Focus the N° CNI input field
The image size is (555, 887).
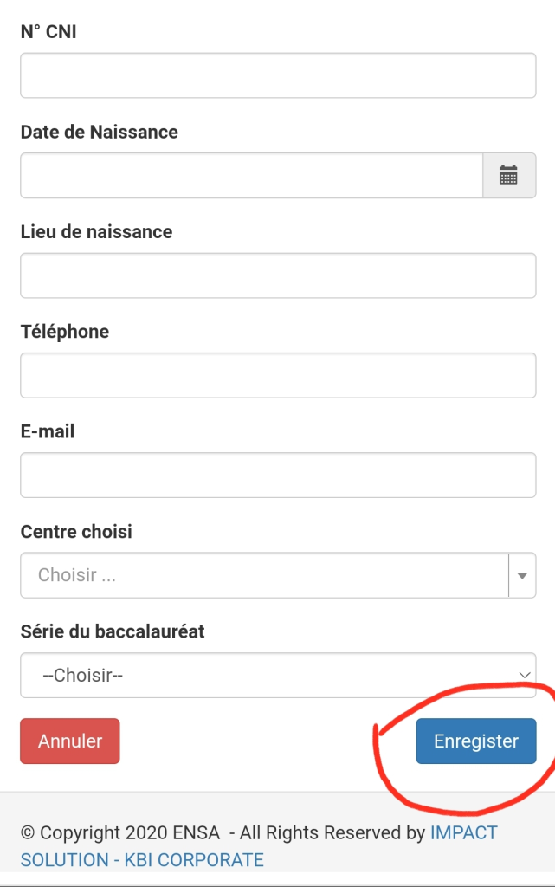pyautogui.click(x=278, y=75)
